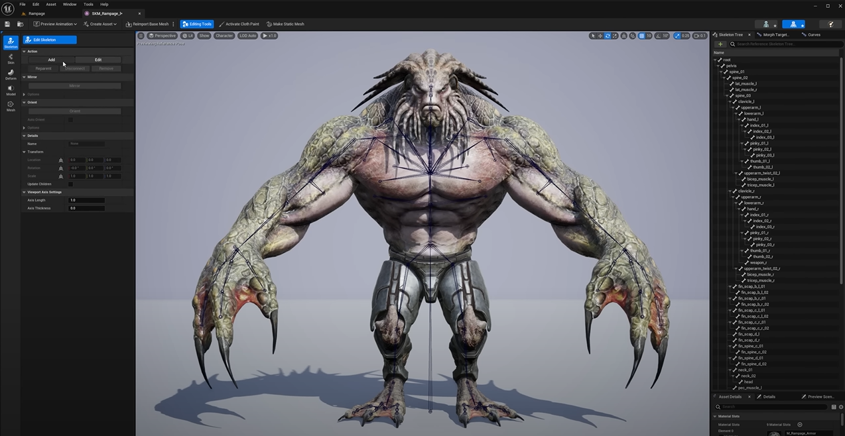The height and width of the screenshot is (436, 845).
Task: Toggle rotation angle snapping
Action: (658, 36)
